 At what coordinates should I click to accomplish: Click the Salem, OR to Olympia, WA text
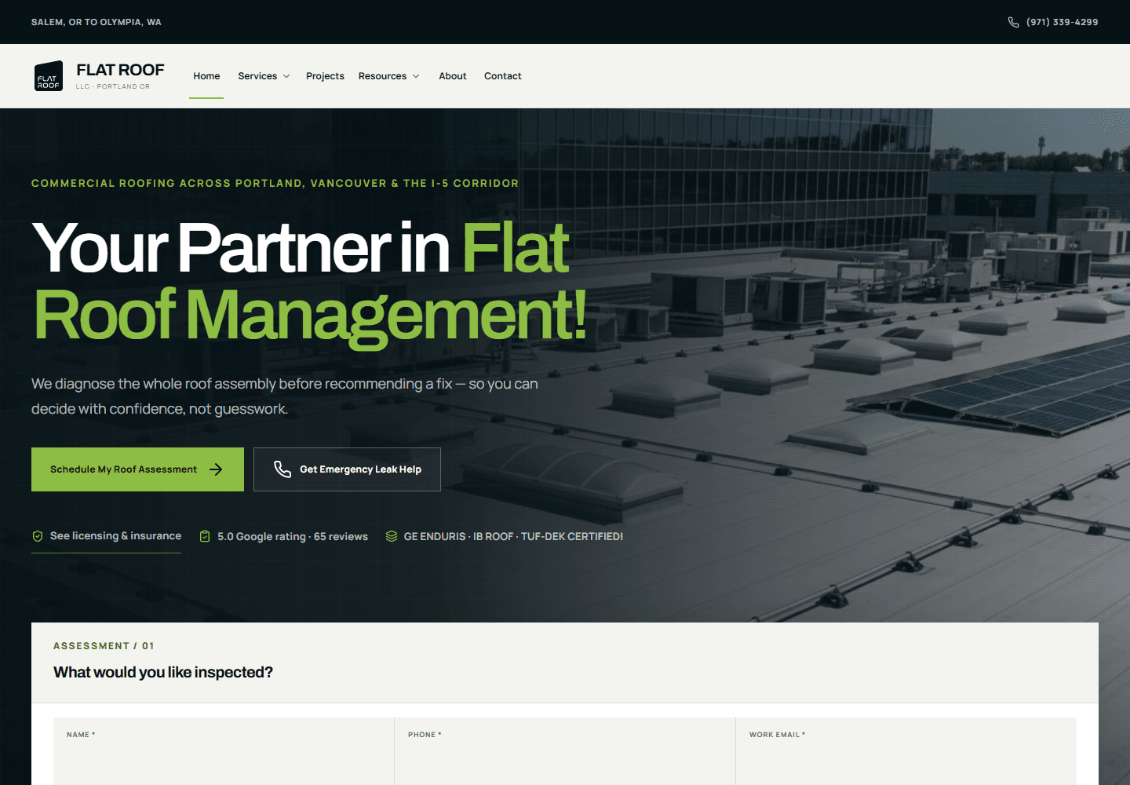point(97,22)
